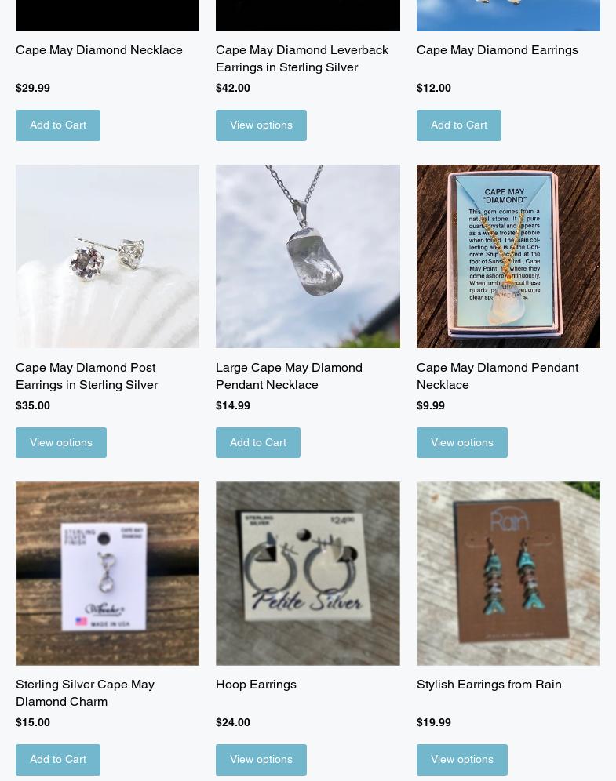The height and width of the screenshot is (781, 616).
Task: View options for Cape May Diamond Pendant Necklace
Action: pyautogui.click(x=462, y=442)
